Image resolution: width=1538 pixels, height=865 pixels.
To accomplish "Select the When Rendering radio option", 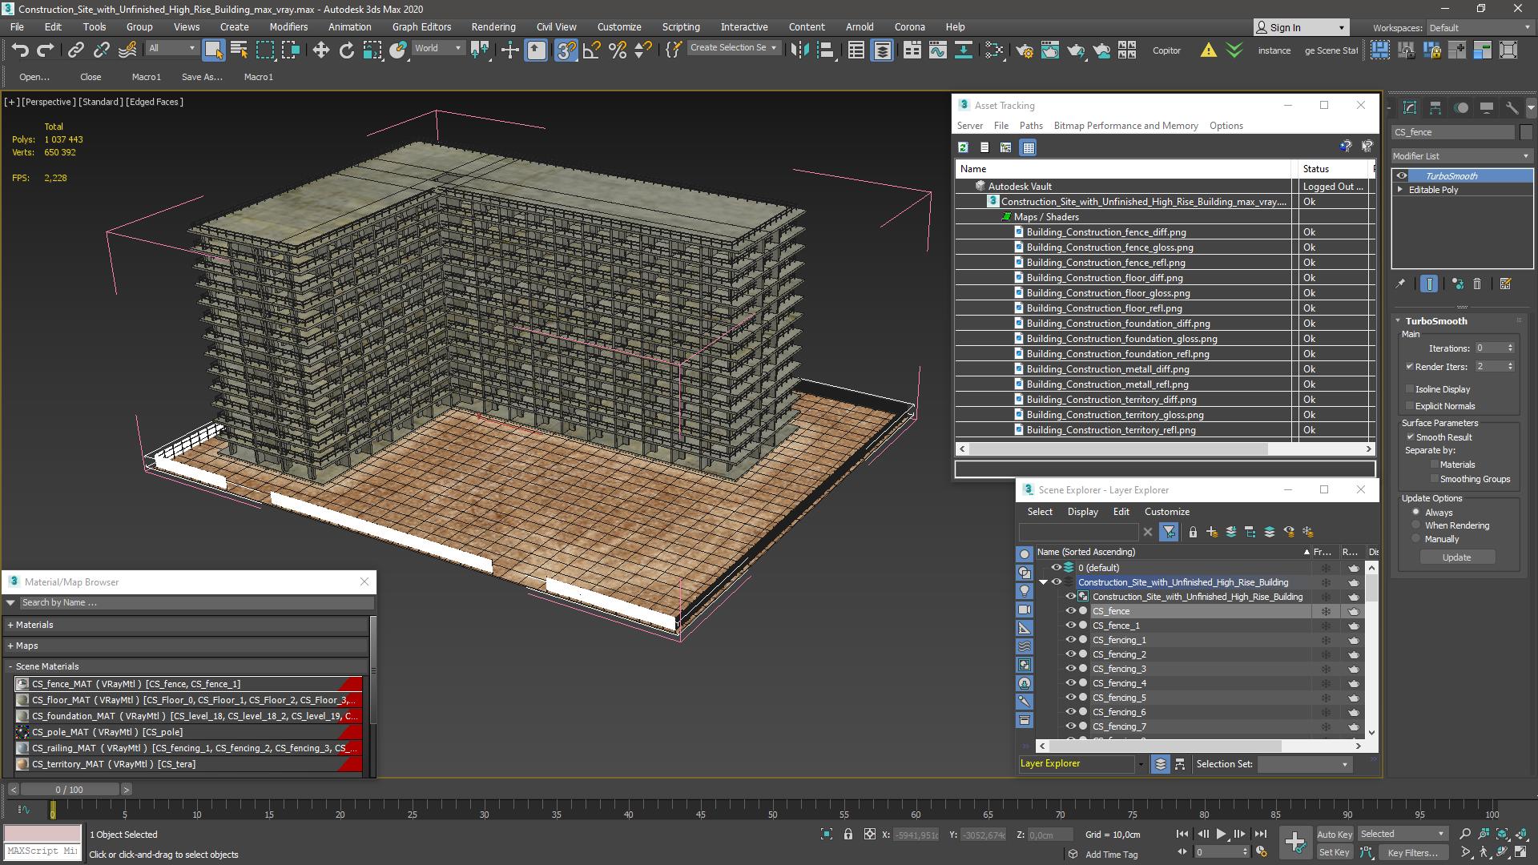I will click(x=1416, y=525).
